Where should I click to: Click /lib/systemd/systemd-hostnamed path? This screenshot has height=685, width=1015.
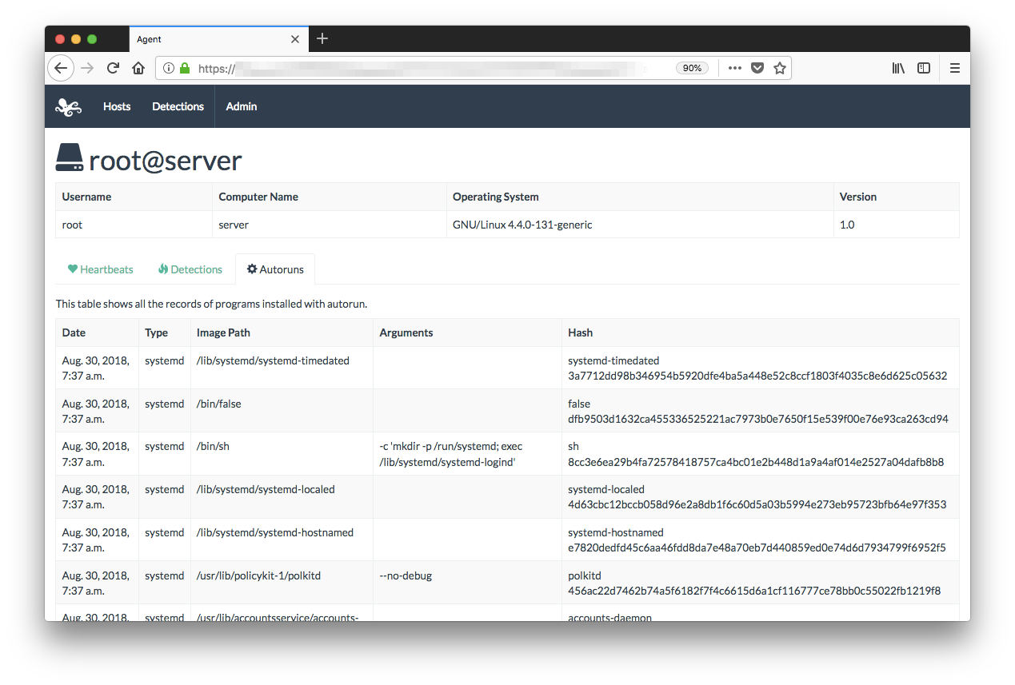[275, 532]
